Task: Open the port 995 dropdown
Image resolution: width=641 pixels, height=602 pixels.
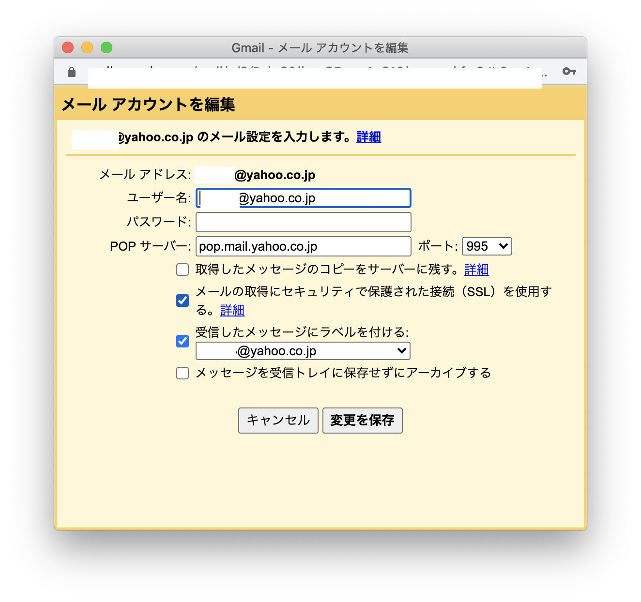Action: tap(487, 246)
